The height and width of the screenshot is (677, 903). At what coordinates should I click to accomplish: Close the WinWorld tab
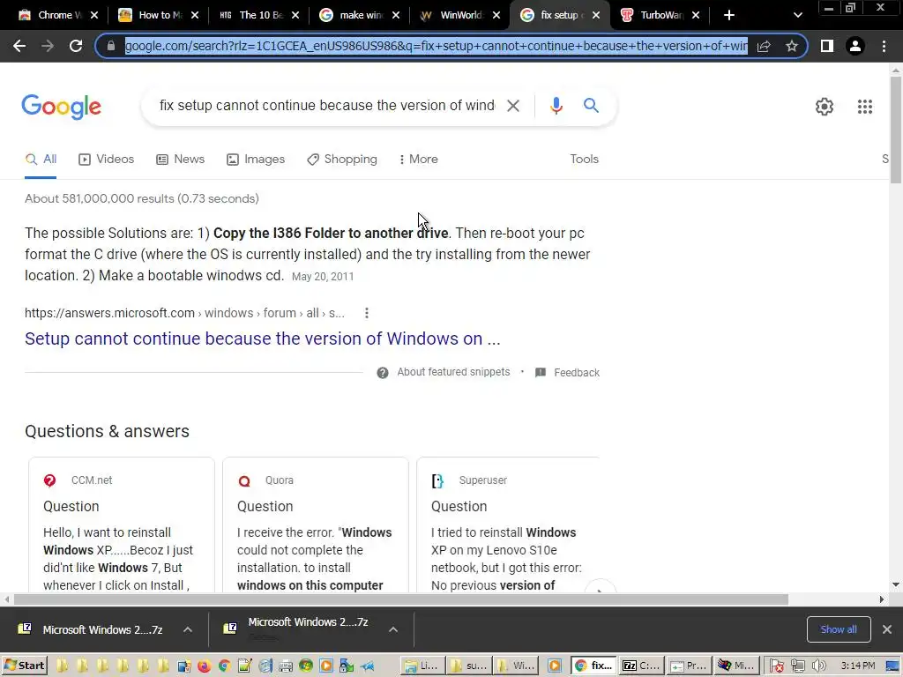click(496, 15)
